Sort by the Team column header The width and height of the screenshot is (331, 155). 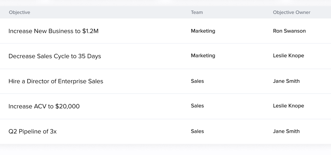click(197, 12)
